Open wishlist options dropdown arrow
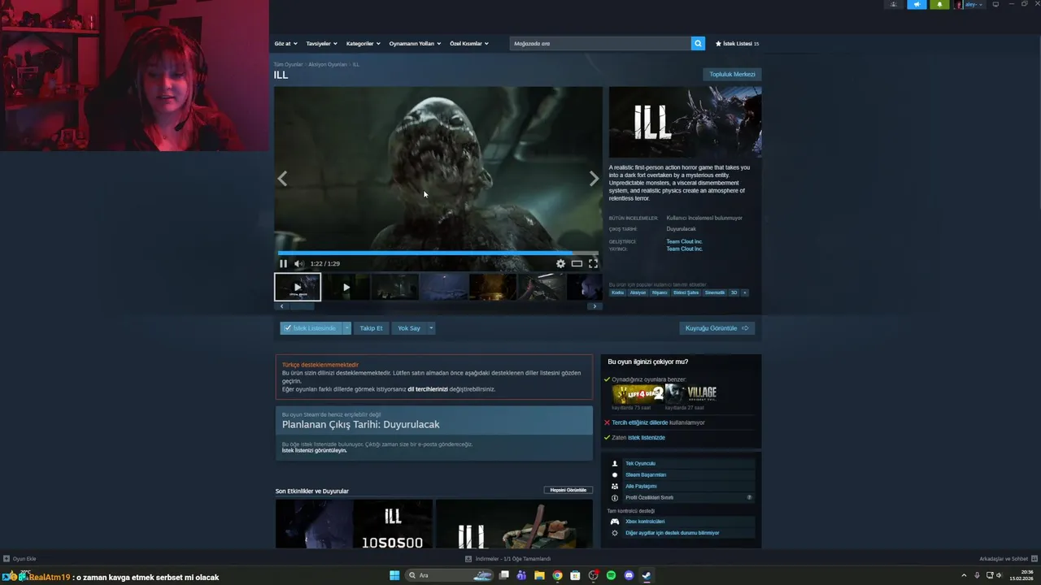Screen dimensions: 1041x585 346,328
